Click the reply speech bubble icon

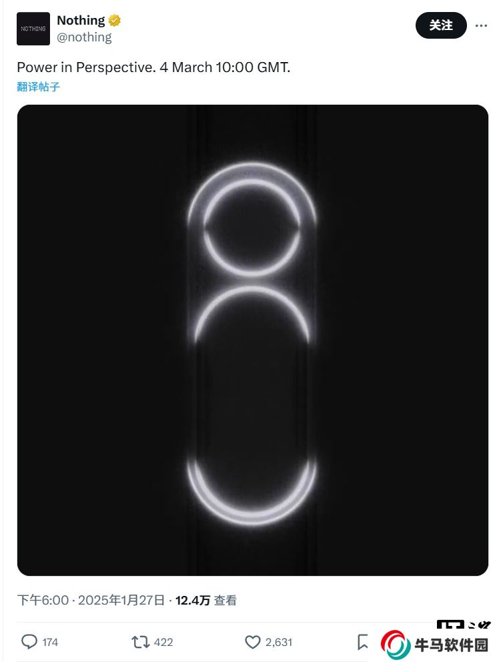29,642
